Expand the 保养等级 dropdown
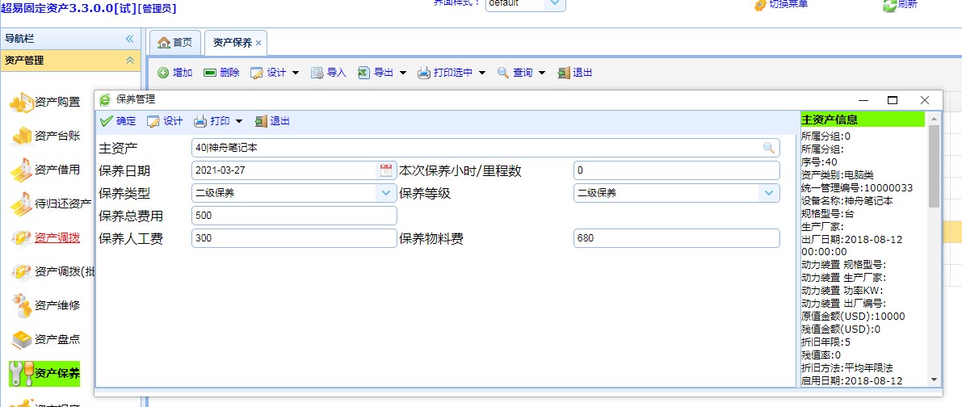962x407 pixels. pos(767,193)
